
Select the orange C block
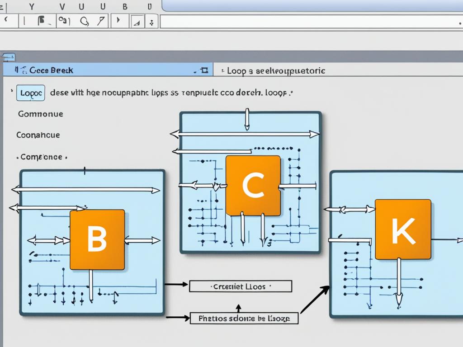253,185
